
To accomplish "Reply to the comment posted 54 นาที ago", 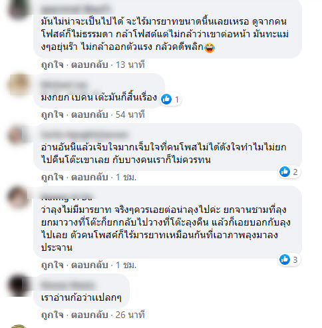I will [x=90, y=114].
